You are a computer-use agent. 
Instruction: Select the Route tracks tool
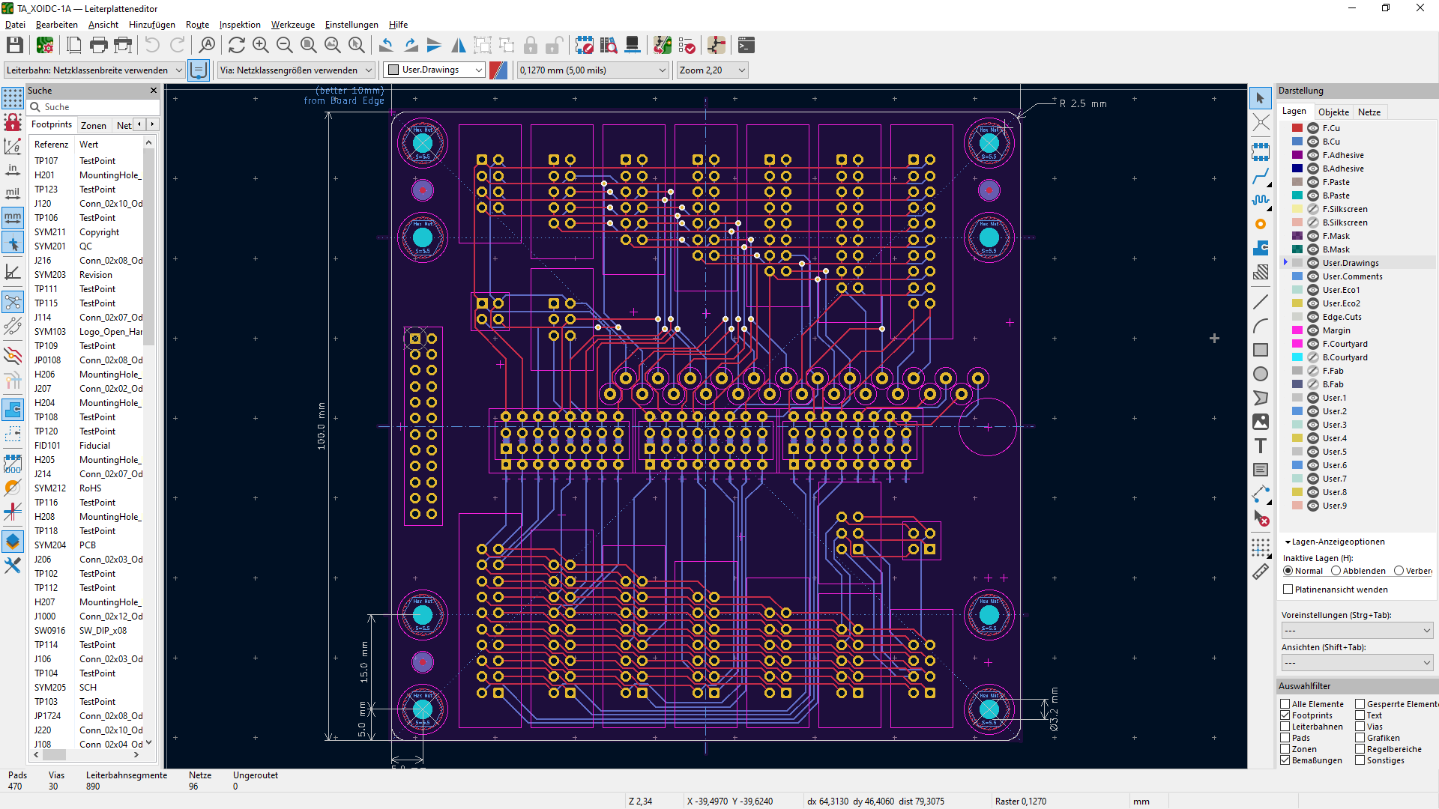(1261, 177)
